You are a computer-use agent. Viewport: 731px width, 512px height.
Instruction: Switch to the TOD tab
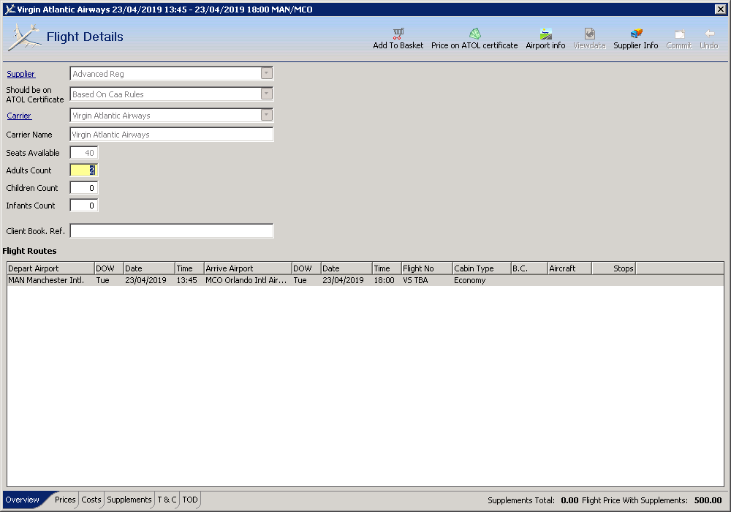tap(190, 500)
